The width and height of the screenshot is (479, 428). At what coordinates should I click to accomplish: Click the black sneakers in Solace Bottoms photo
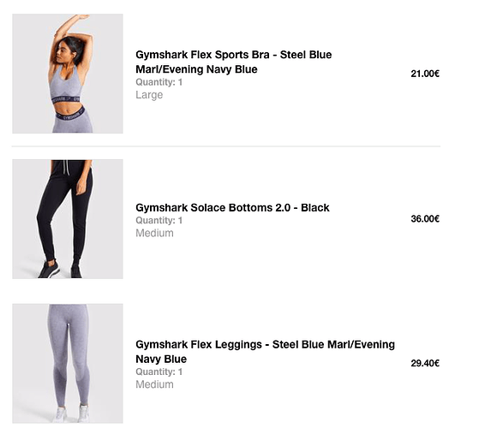click(60, 269)
